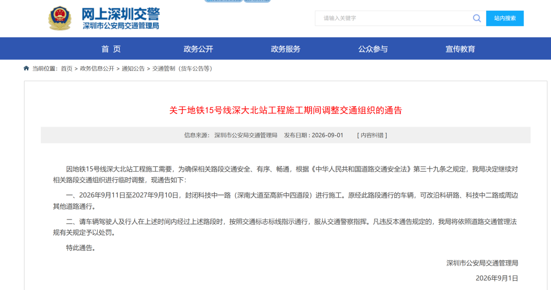The width and height of the screenshot is (551, 290).
Task: Open the 政务公开 navigation menu
Action: tap(198, 49)
